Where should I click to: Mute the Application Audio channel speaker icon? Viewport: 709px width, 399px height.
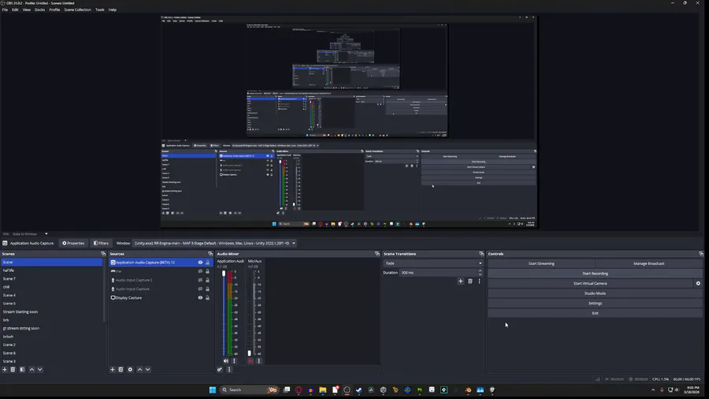226,361
